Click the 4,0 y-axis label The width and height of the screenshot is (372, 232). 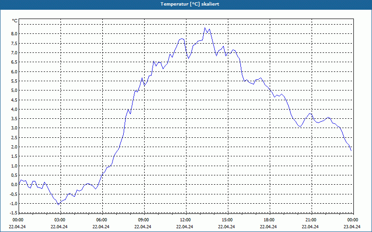pos(14,110)
